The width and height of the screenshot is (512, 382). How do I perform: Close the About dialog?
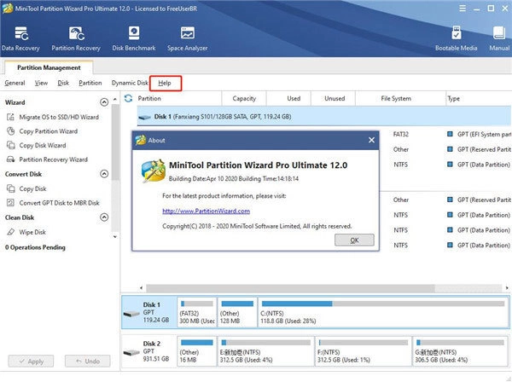[371, 140]
